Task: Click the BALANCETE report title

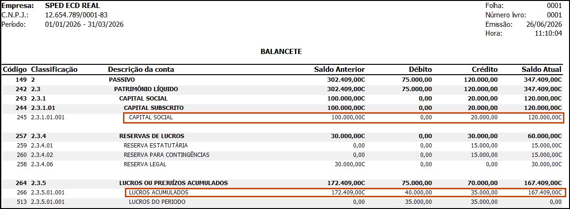Action: (x=281, y=51)
